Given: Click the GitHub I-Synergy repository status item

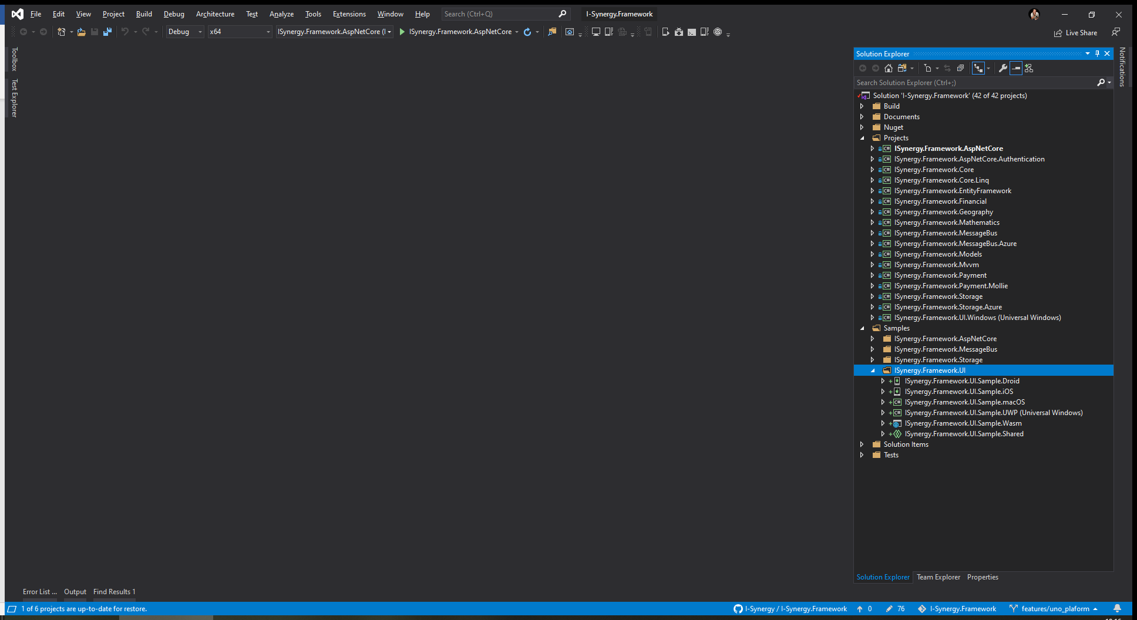Looking at the screenshot, I should tap(790, 609).
